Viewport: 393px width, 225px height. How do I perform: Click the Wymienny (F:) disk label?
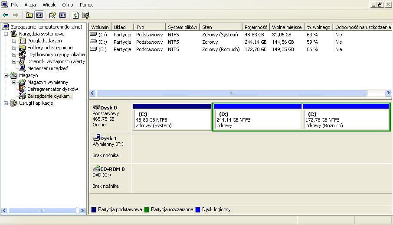pyautogui.click(x=108, y=144)
